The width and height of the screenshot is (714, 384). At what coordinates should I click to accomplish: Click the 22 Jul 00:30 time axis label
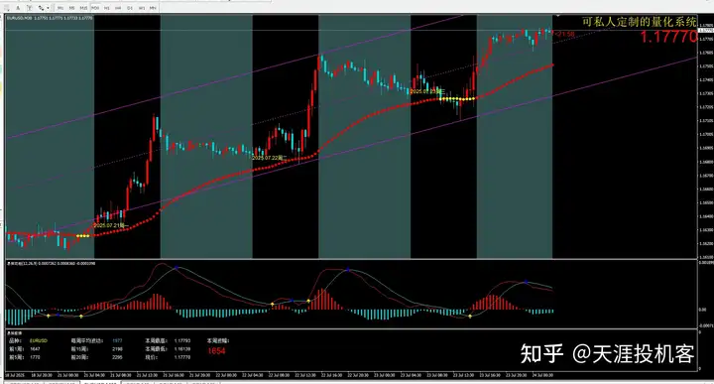226,375
